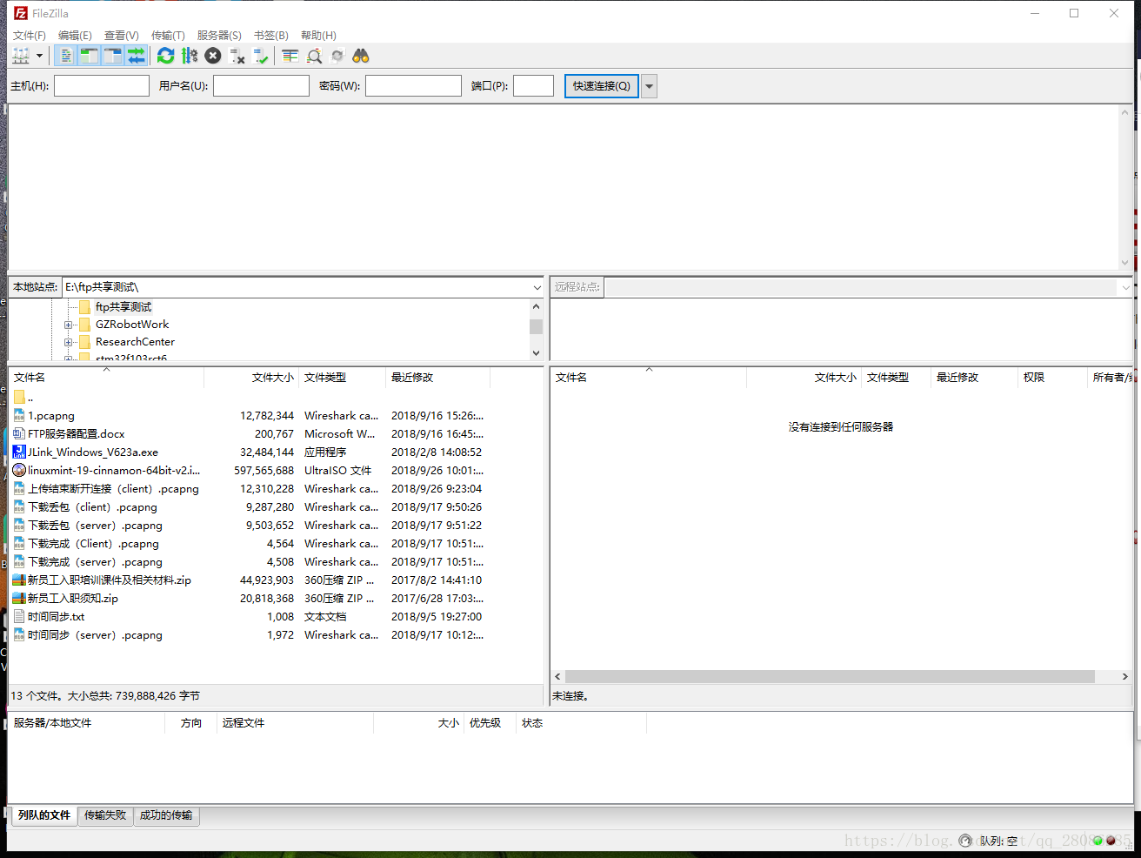Toggle directory comparison
This screenshot has height=858, width=1141.
click(x=314, y=56)
